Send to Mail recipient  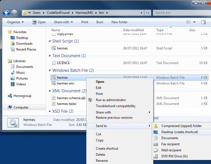[x=171, y=150]
